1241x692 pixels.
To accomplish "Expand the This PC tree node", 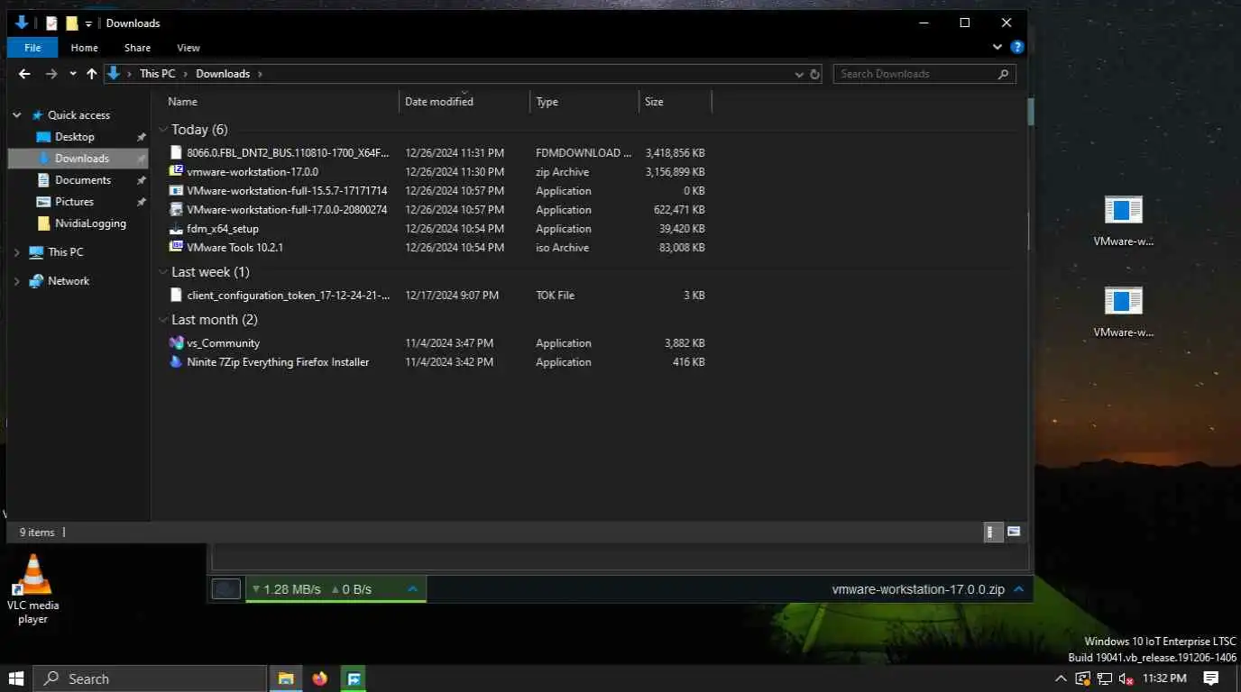I will coord(16,252).
